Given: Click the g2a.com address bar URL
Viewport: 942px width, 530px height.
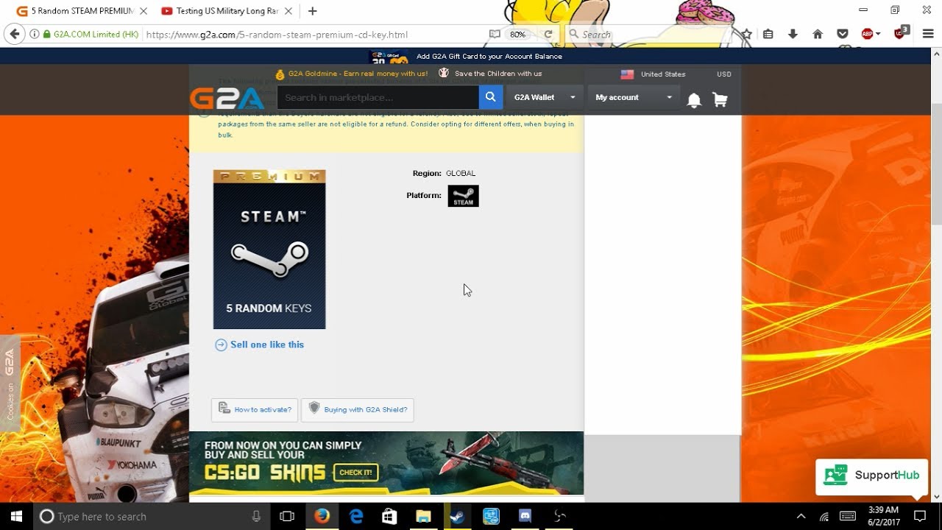Looking at the screenshot, I should pyautogui.click(x=276, y=35).
